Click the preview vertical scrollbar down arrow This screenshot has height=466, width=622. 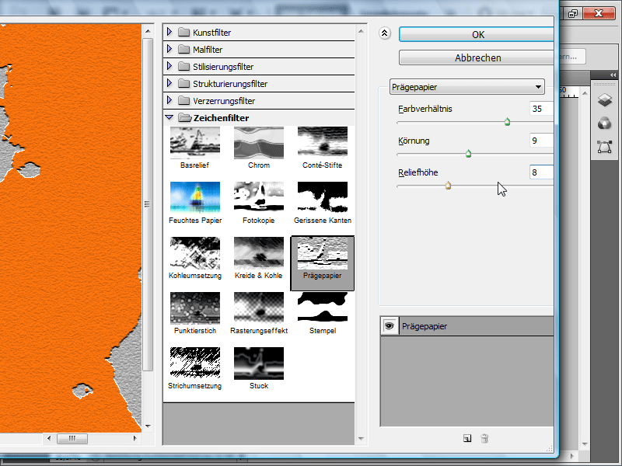click(x=148, y=426)
